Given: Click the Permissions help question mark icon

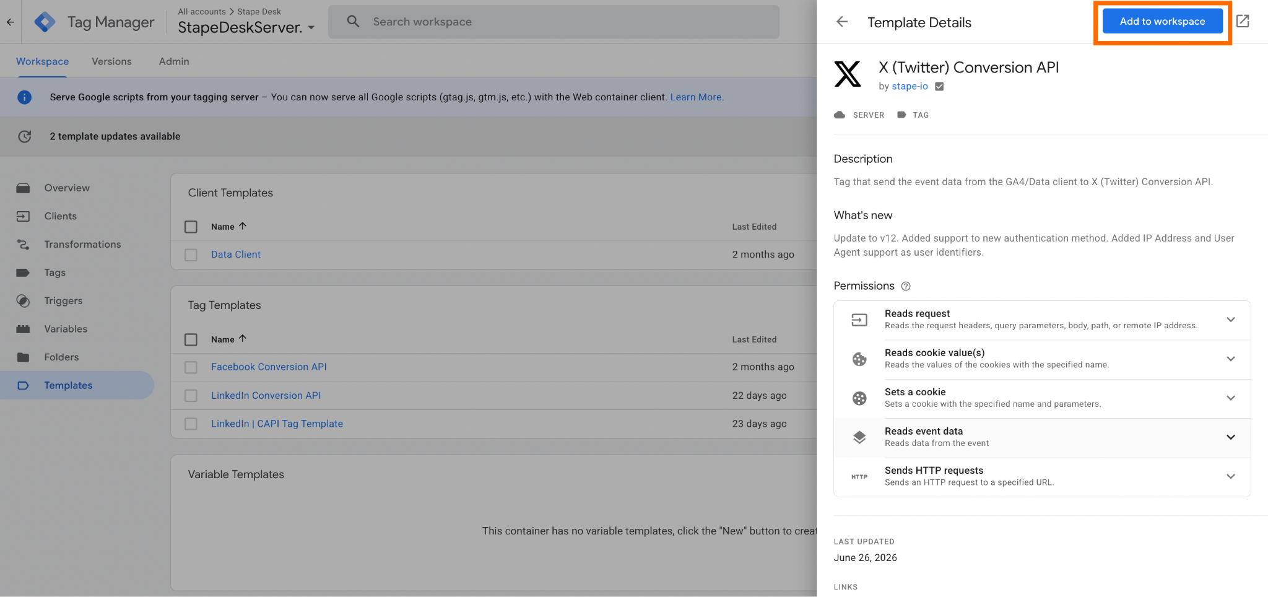Looking at the screenshot, I should tap(906, 286).
